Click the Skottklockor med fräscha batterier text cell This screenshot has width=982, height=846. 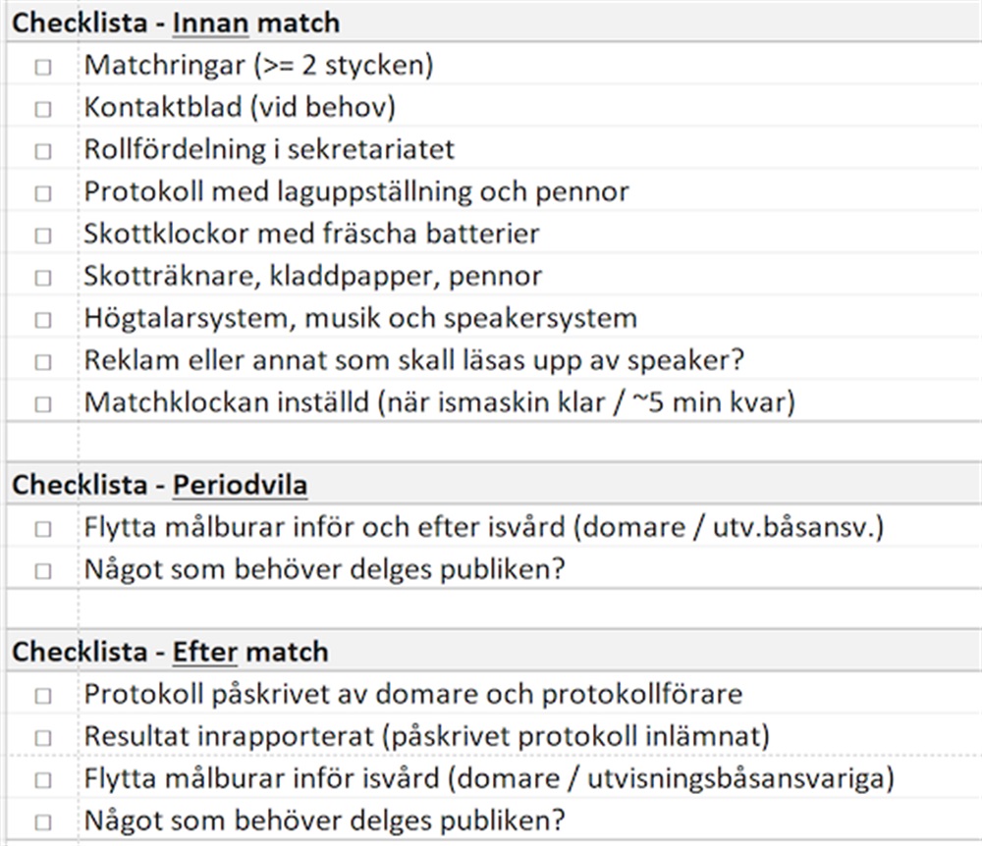click(530, 234)
